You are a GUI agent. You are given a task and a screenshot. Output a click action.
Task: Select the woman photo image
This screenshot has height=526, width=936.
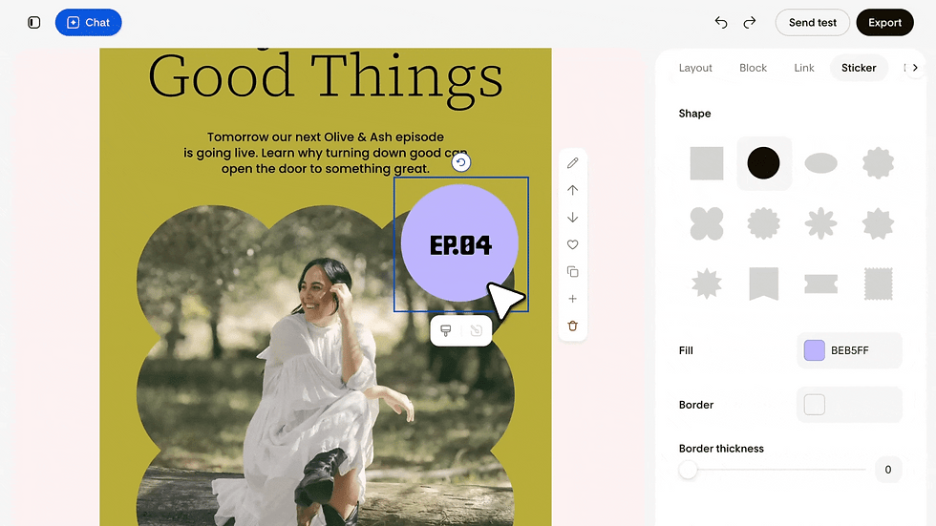[326, 365]
